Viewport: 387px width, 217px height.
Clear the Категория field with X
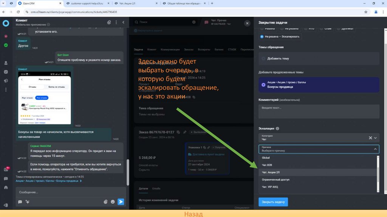coord(370,138)
